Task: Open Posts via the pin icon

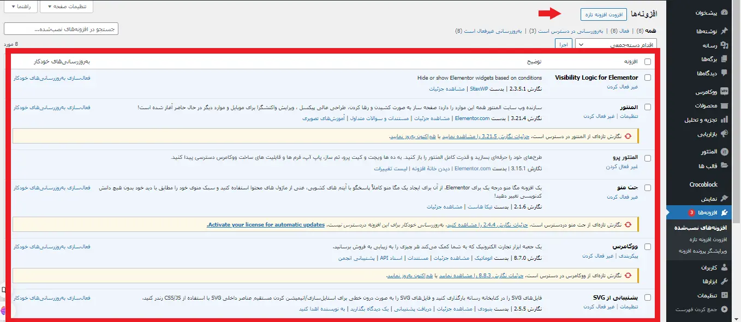Action: tap(724, 31)
